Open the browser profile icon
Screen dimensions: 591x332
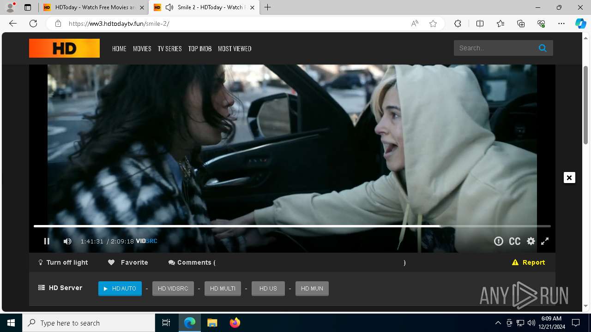coord(10,7)
